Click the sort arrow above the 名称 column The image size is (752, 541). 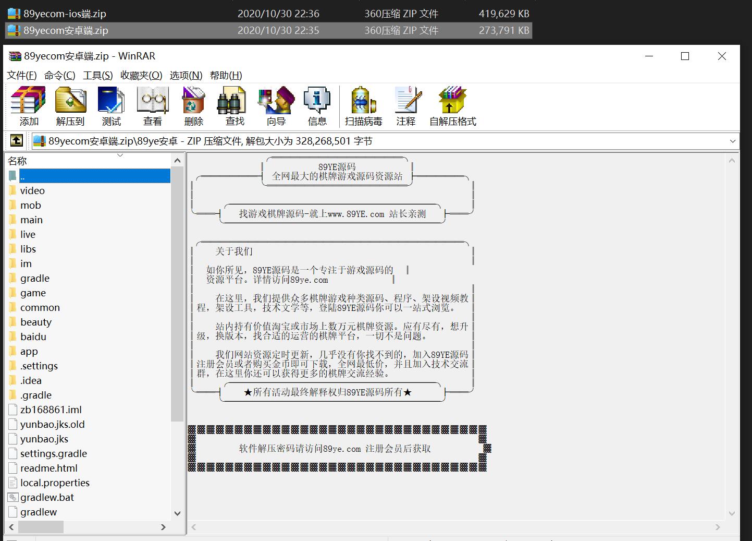tap(120, 155)
